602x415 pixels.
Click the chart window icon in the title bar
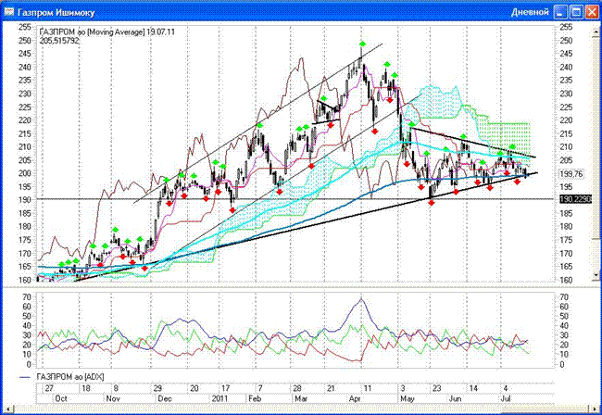coord(8,12)
